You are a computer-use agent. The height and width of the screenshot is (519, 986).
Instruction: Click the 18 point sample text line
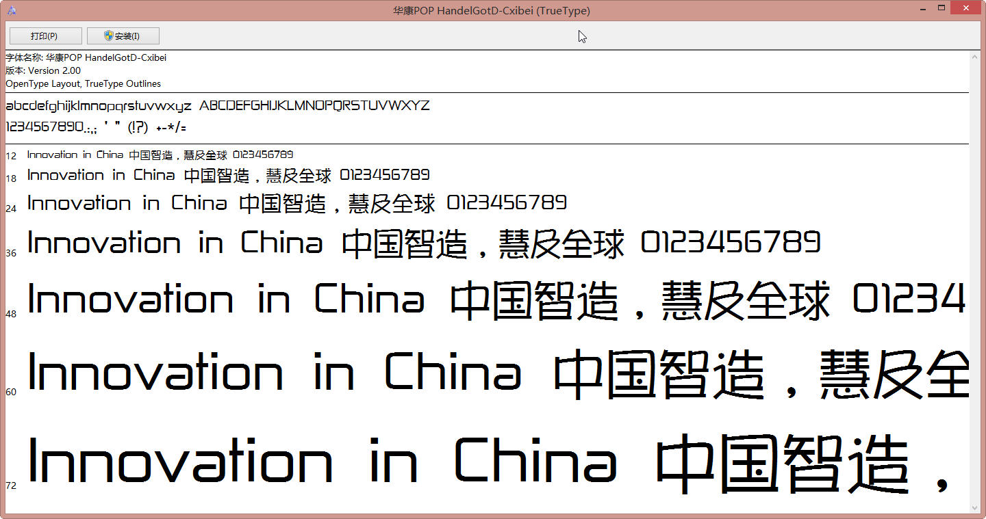point(229,176)
